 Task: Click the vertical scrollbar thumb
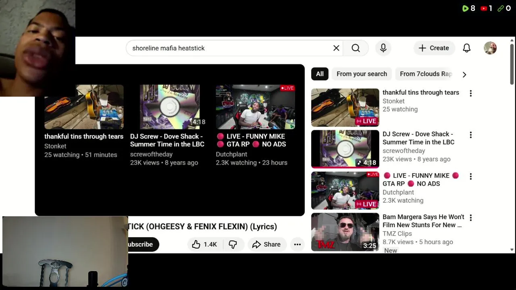coord(512,64)
